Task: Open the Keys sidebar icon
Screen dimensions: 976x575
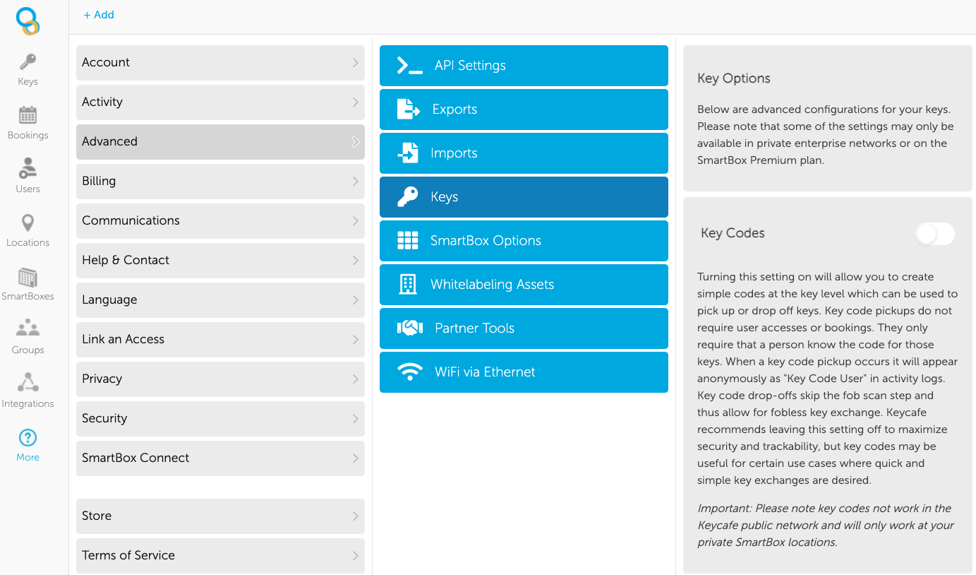Action: pos(28,61)
